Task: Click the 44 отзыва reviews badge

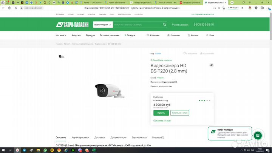Action: point(233,8)
